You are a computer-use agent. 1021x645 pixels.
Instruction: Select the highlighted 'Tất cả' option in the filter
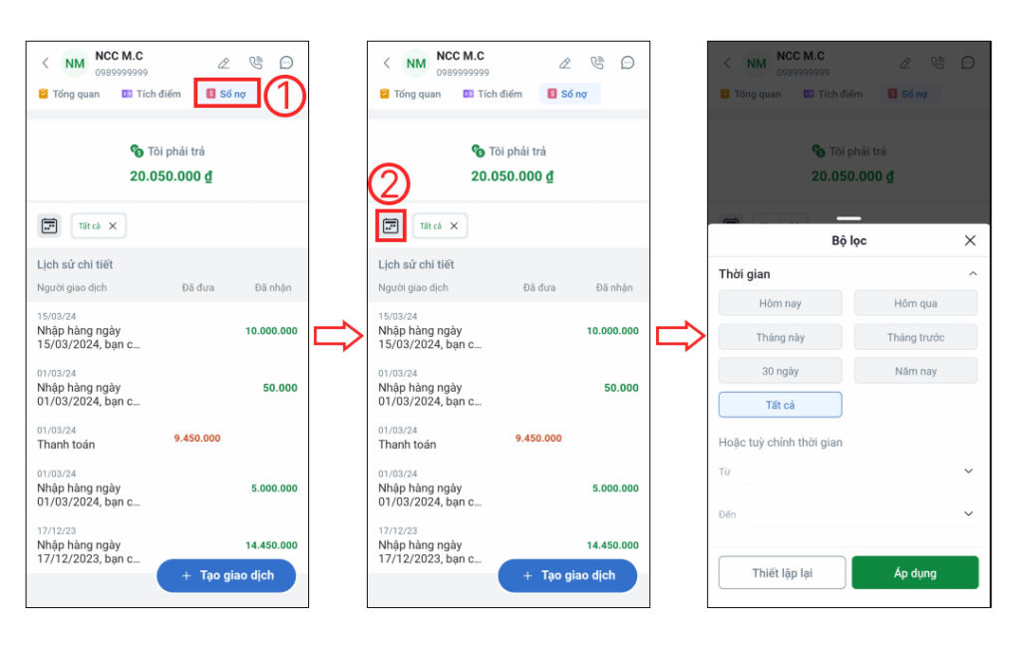click(x=780, y=405)
